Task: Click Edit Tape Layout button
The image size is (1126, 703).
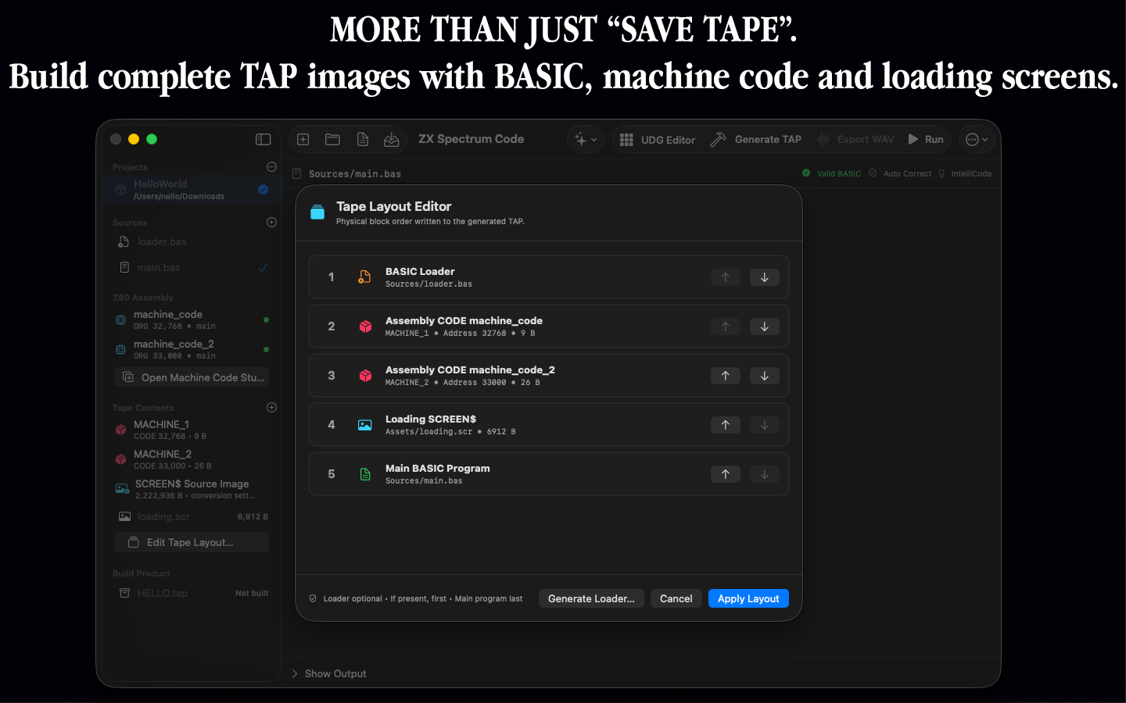Action: click(192, 542)
